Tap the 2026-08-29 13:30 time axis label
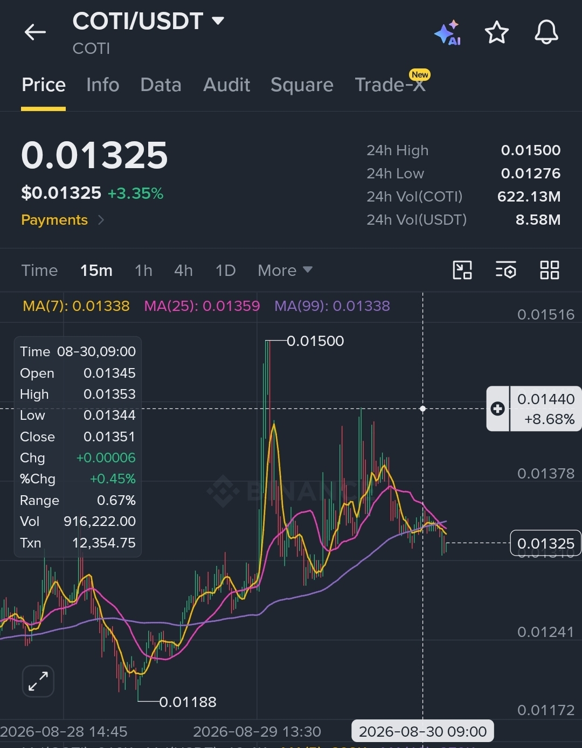Screen dimensions: 582x748 [x=257, y=731]
